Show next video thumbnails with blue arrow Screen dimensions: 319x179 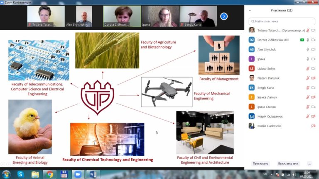[x=224, y=16]
